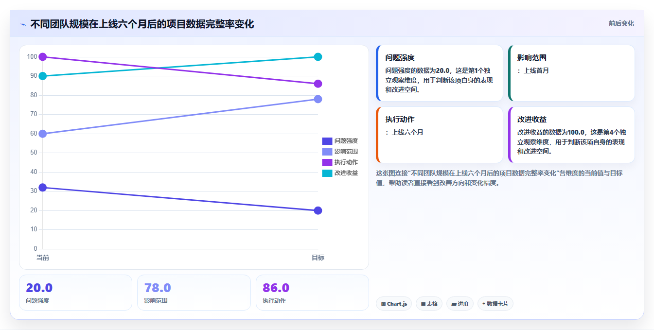Click the 前后变化 label in header
This screenshot has width=654, height=330.
(x=621, y=23)
